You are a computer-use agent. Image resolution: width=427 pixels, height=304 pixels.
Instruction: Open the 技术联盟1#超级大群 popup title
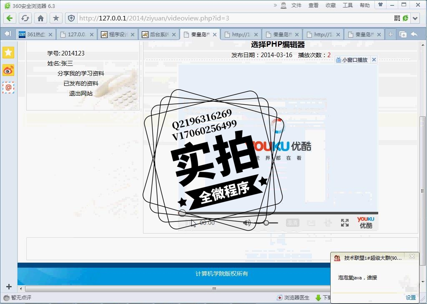point(373,258)
